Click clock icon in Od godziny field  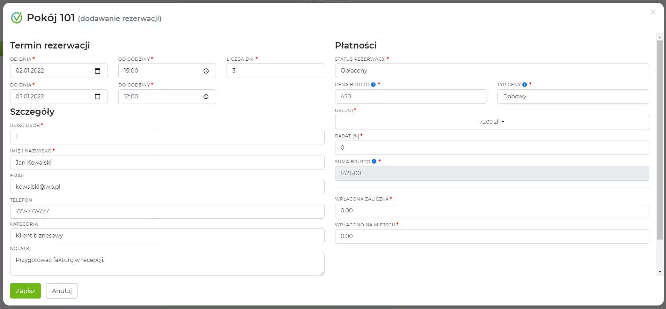click(x=206, y=71)
